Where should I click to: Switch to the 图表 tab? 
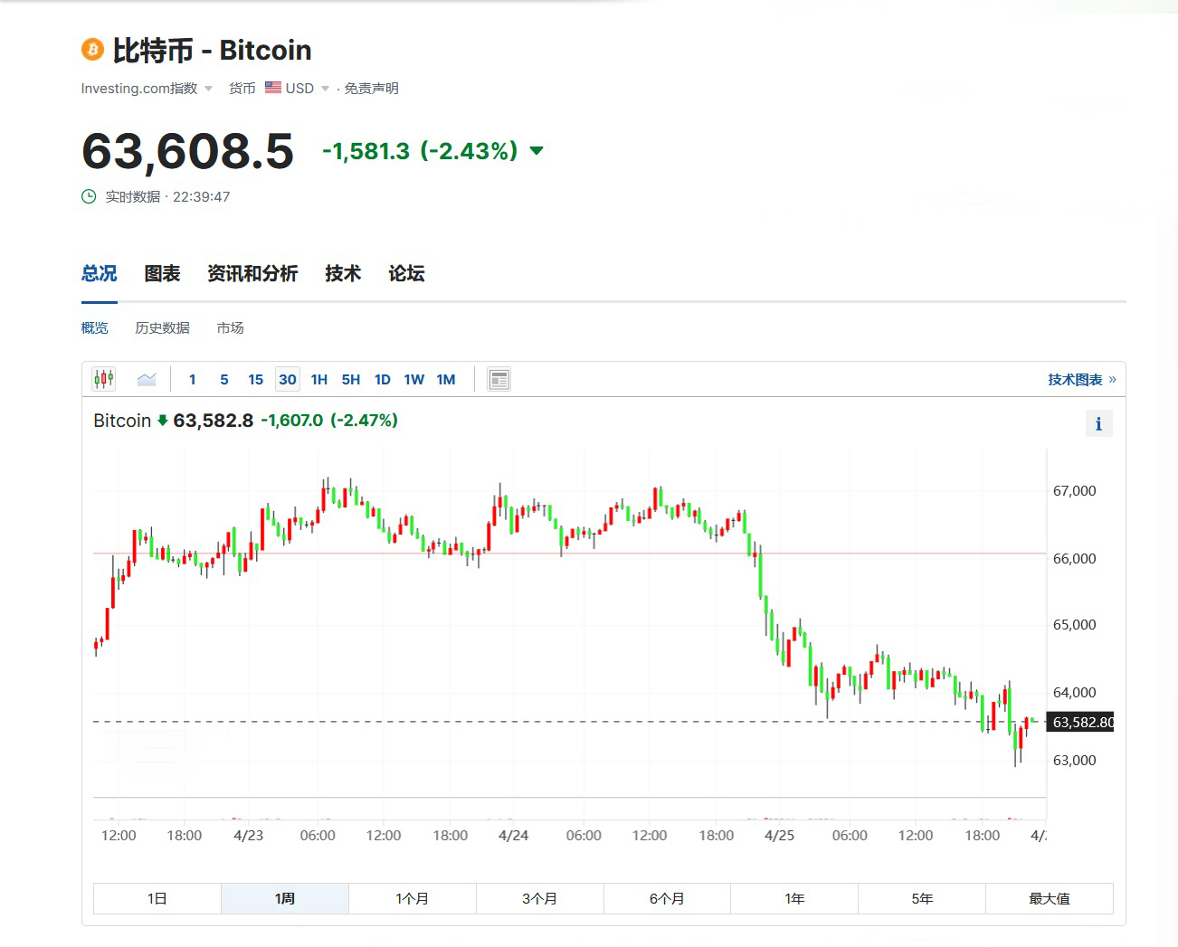pos(162,273)
